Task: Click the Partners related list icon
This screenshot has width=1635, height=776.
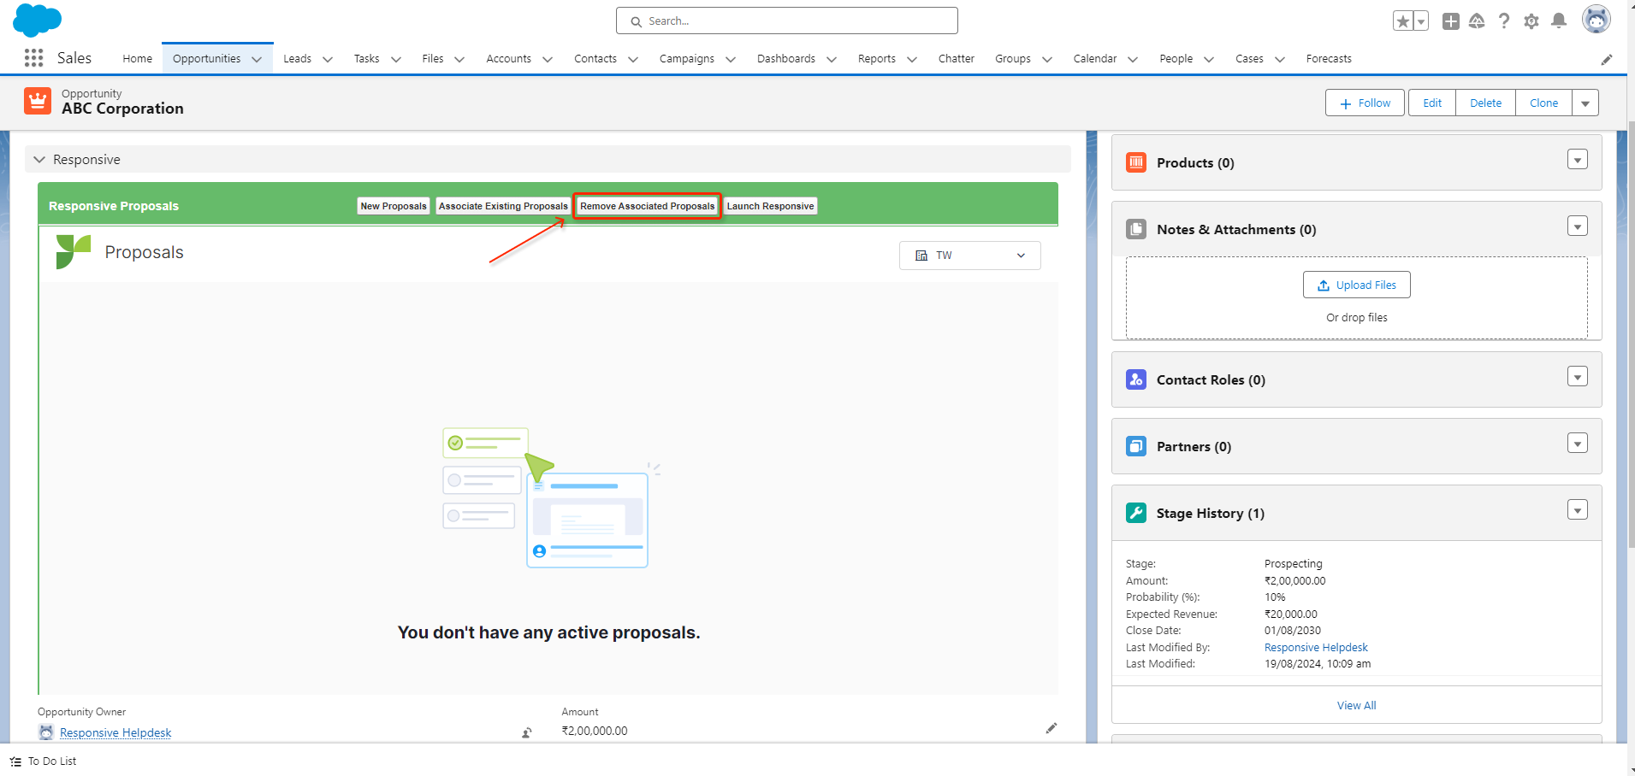Action: [x=1136, y=446]
